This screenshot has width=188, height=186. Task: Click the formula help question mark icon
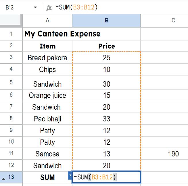coord(70,176)
